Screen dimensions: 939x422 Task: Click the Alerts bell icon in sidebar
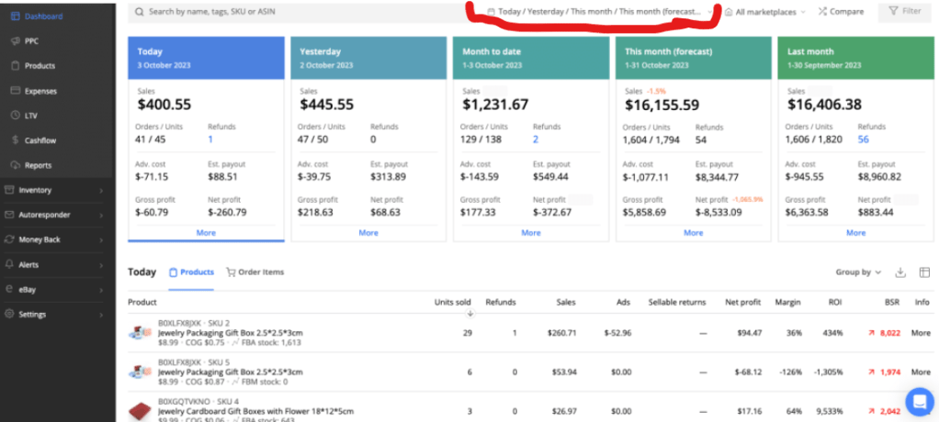(x=9, y=264)
